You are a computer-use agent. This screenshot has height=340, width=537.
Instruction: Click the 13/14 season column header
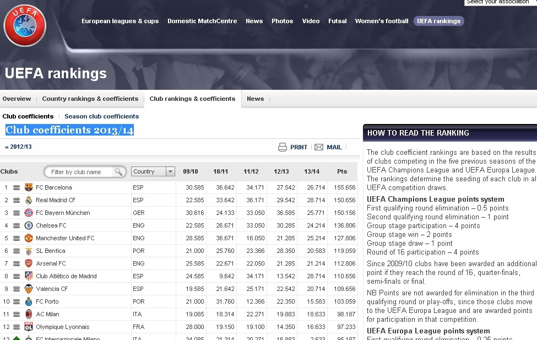(x=312, y=171)
